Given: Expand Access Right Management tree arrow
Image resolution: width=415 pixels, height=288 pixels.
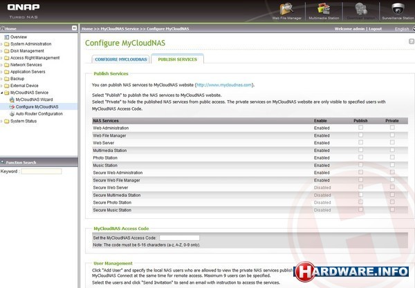Looking at the screenshot, I should click(1, 58).
